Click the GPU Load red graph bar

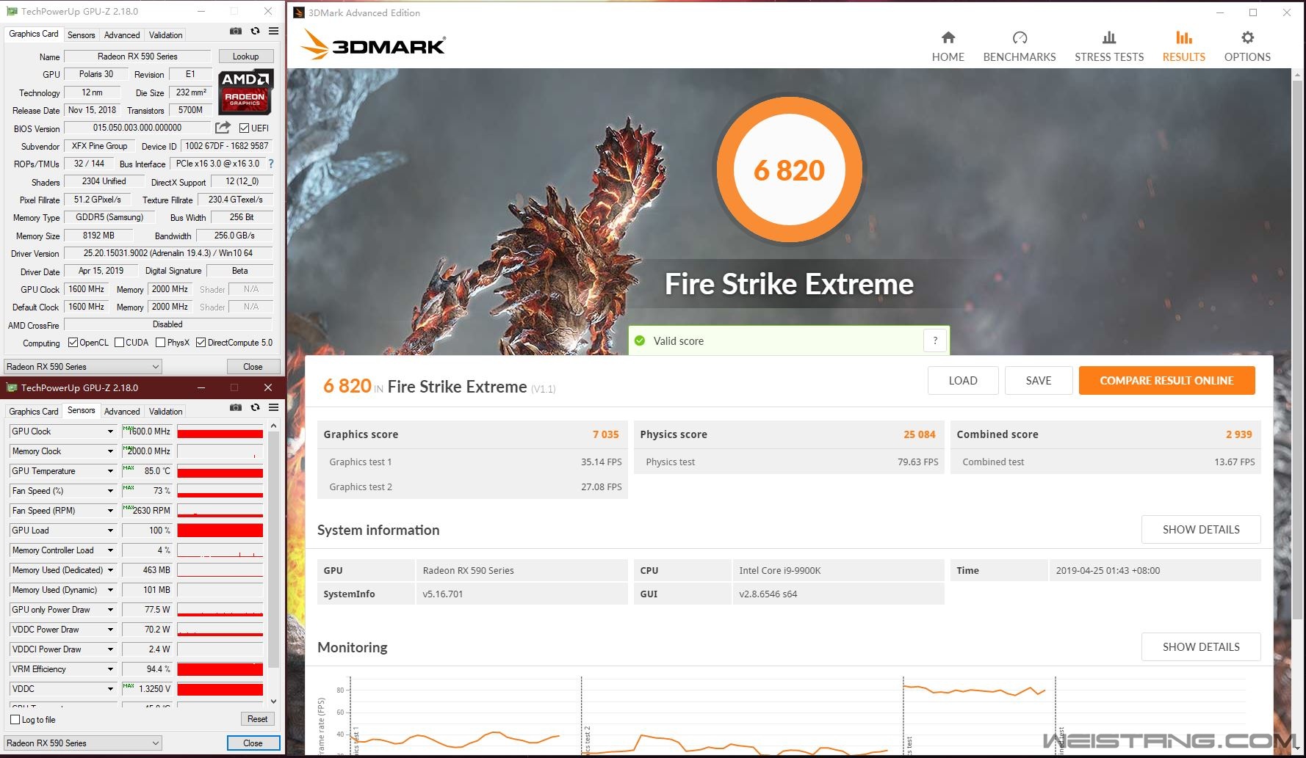(220, 531)
